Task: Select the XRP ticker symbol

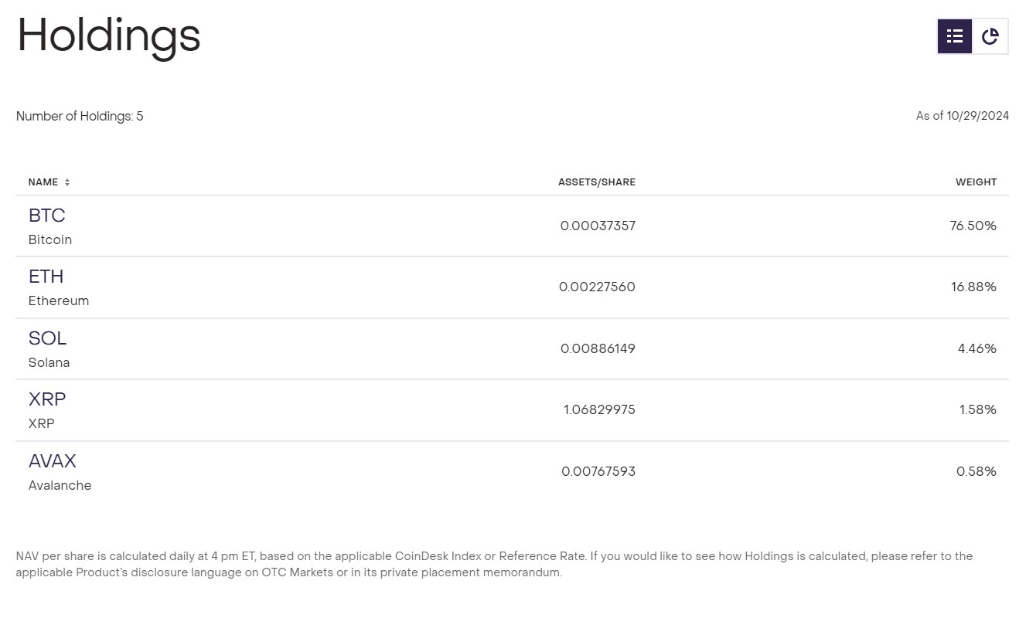Action: coord(47,399)
